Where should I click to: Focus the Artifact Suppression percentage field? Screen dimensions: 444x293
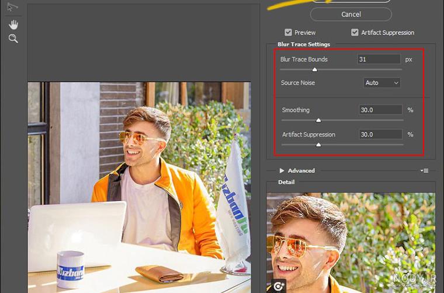[380, 134]
